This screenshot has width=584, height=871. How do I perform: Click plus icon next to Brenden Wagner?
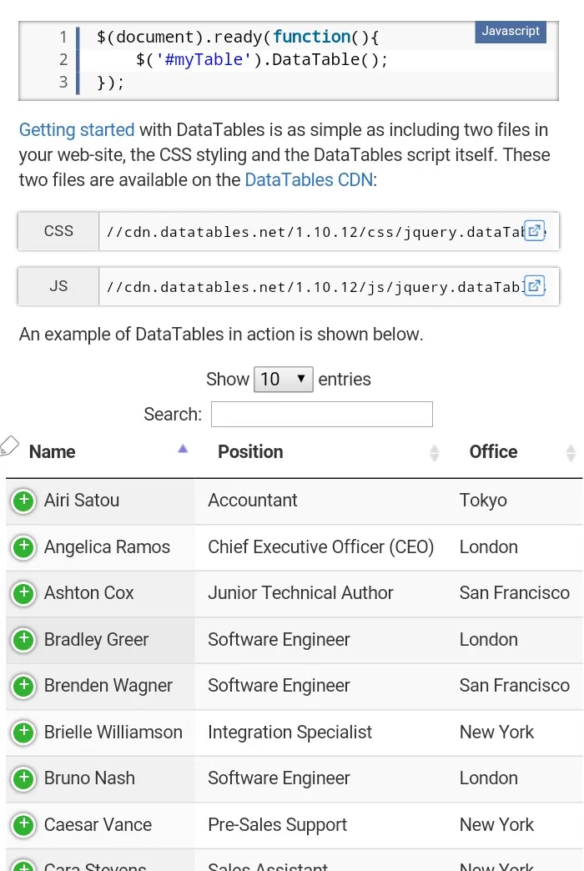point(23,686)
